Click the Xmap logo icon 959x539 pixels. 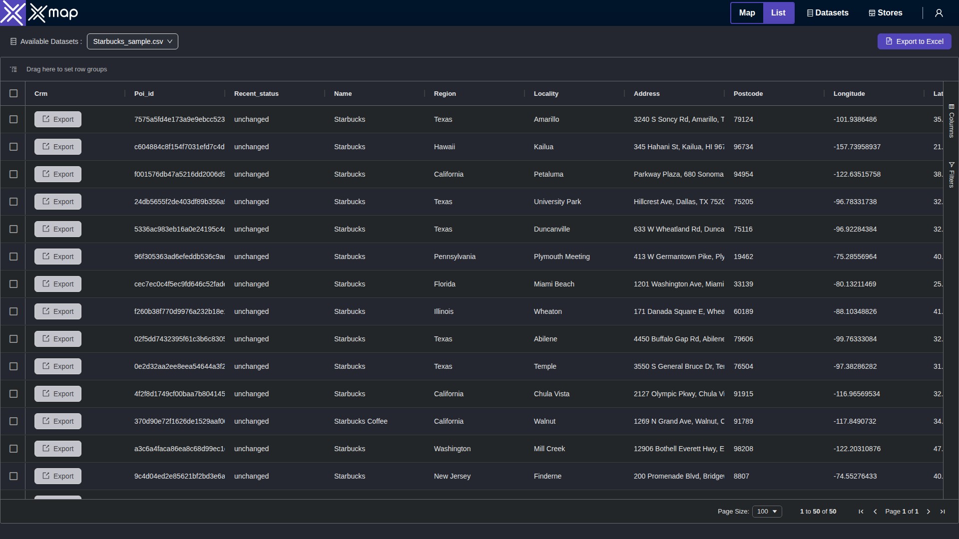click(x=12, y=13)
